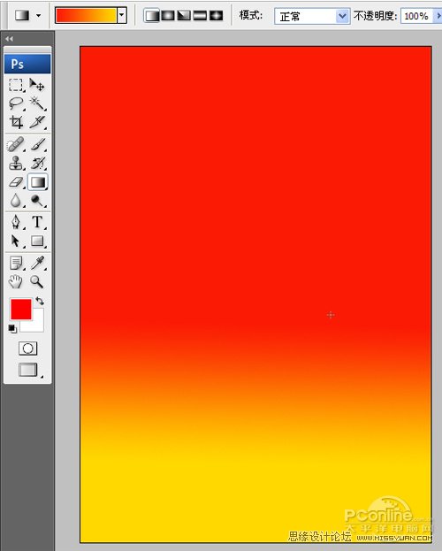Click on the gradient canvas
The width and height of the screenshot is (442, 551).
[255, 295]
